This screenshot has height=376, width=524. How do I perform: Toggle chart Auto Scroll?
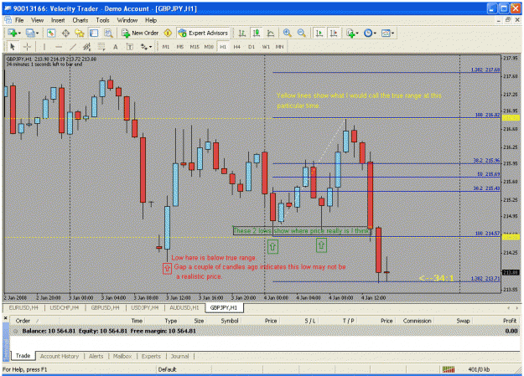319,33
